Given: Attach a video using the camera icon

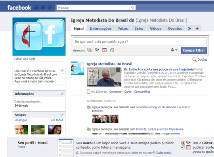Looking at the screenshot, I should [x=97, y=50].
